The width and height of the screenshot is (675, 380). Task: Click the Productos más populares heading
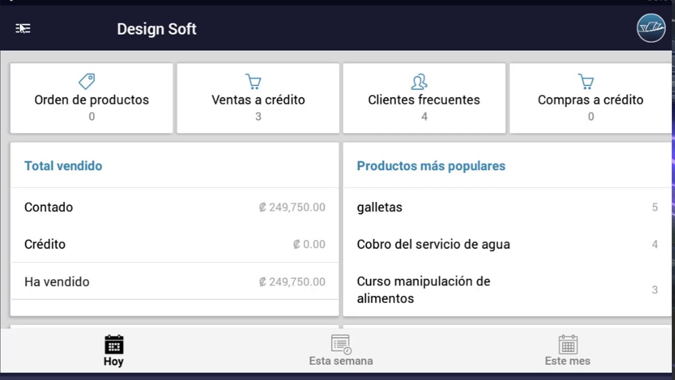[431, 166]
